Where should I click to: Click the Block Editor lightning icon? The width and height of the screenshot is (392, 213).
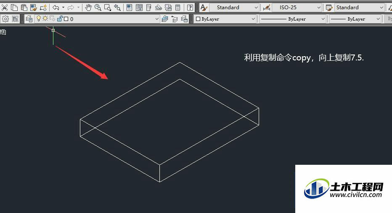43,8
